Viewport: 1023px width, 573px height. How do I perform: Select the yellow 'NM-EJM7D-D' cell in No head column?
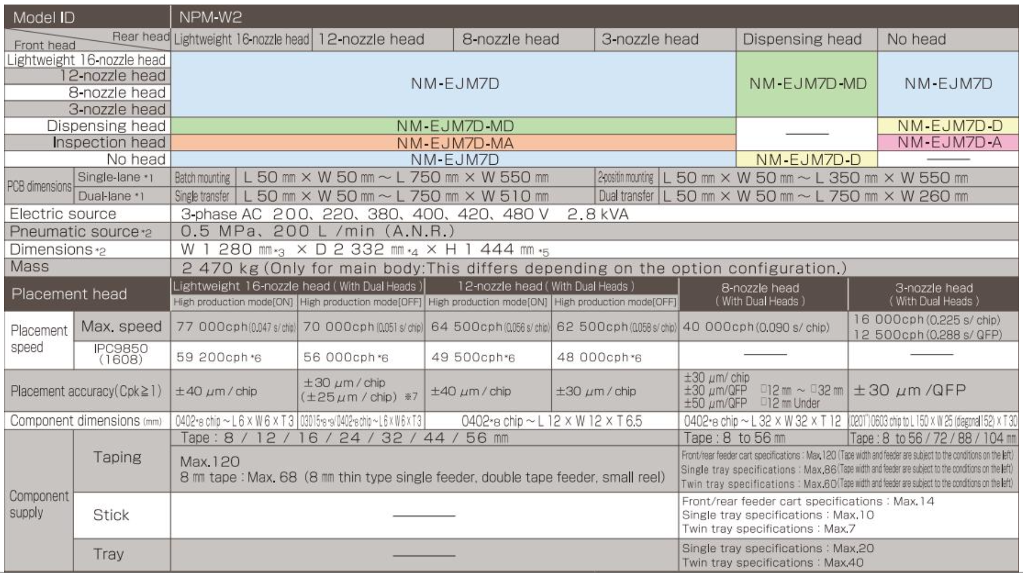coord(948,126)
